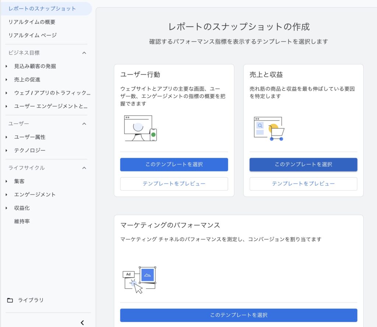Screen dimensions: 377x327
Task: Expand the テクノロジー tree item
Action: (7, 150)
